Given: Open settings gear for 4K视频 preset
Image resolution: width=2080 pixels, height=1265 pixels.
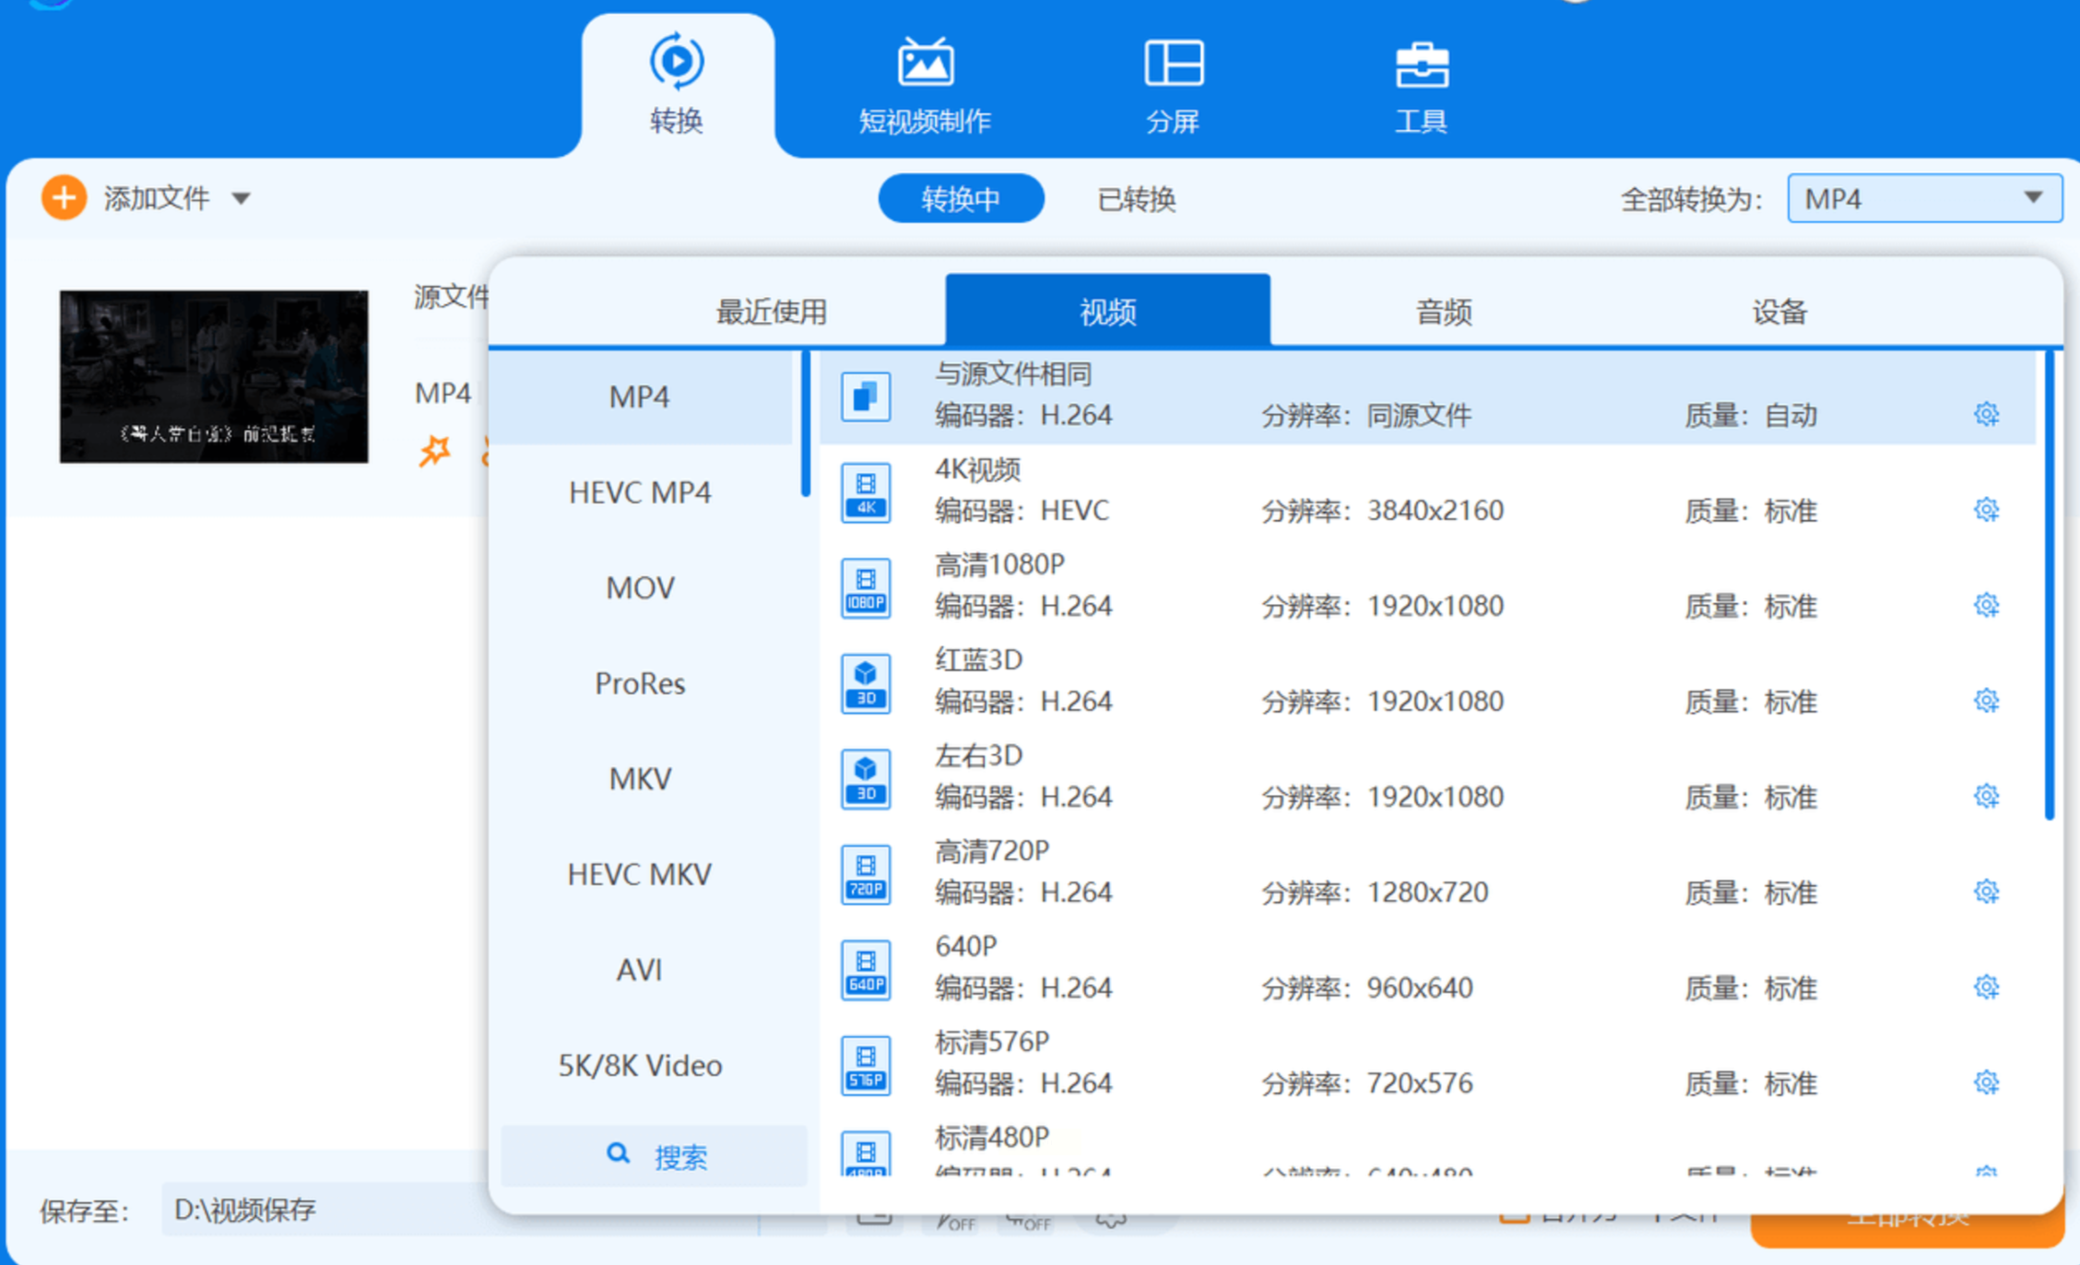Looking at the screenshot, I should 1986,510.
